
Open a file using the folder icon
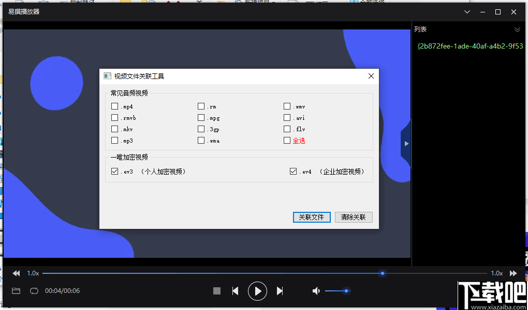(16, 291)
